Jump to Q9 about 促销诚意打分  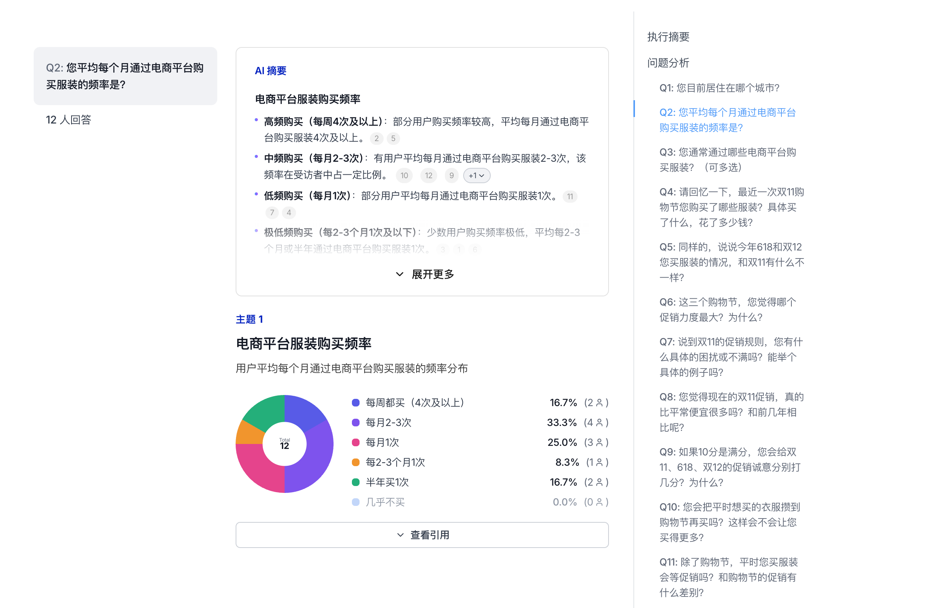730,467
